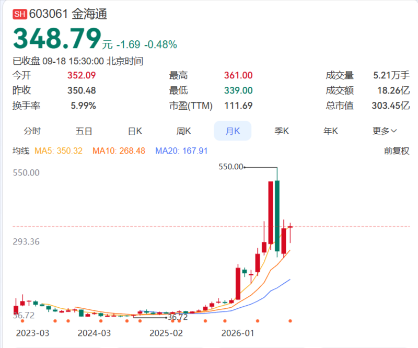Viewport: 418px width, 348px height.
Task: Click the P/E TTM value 111.69
Action: (238, 106)
